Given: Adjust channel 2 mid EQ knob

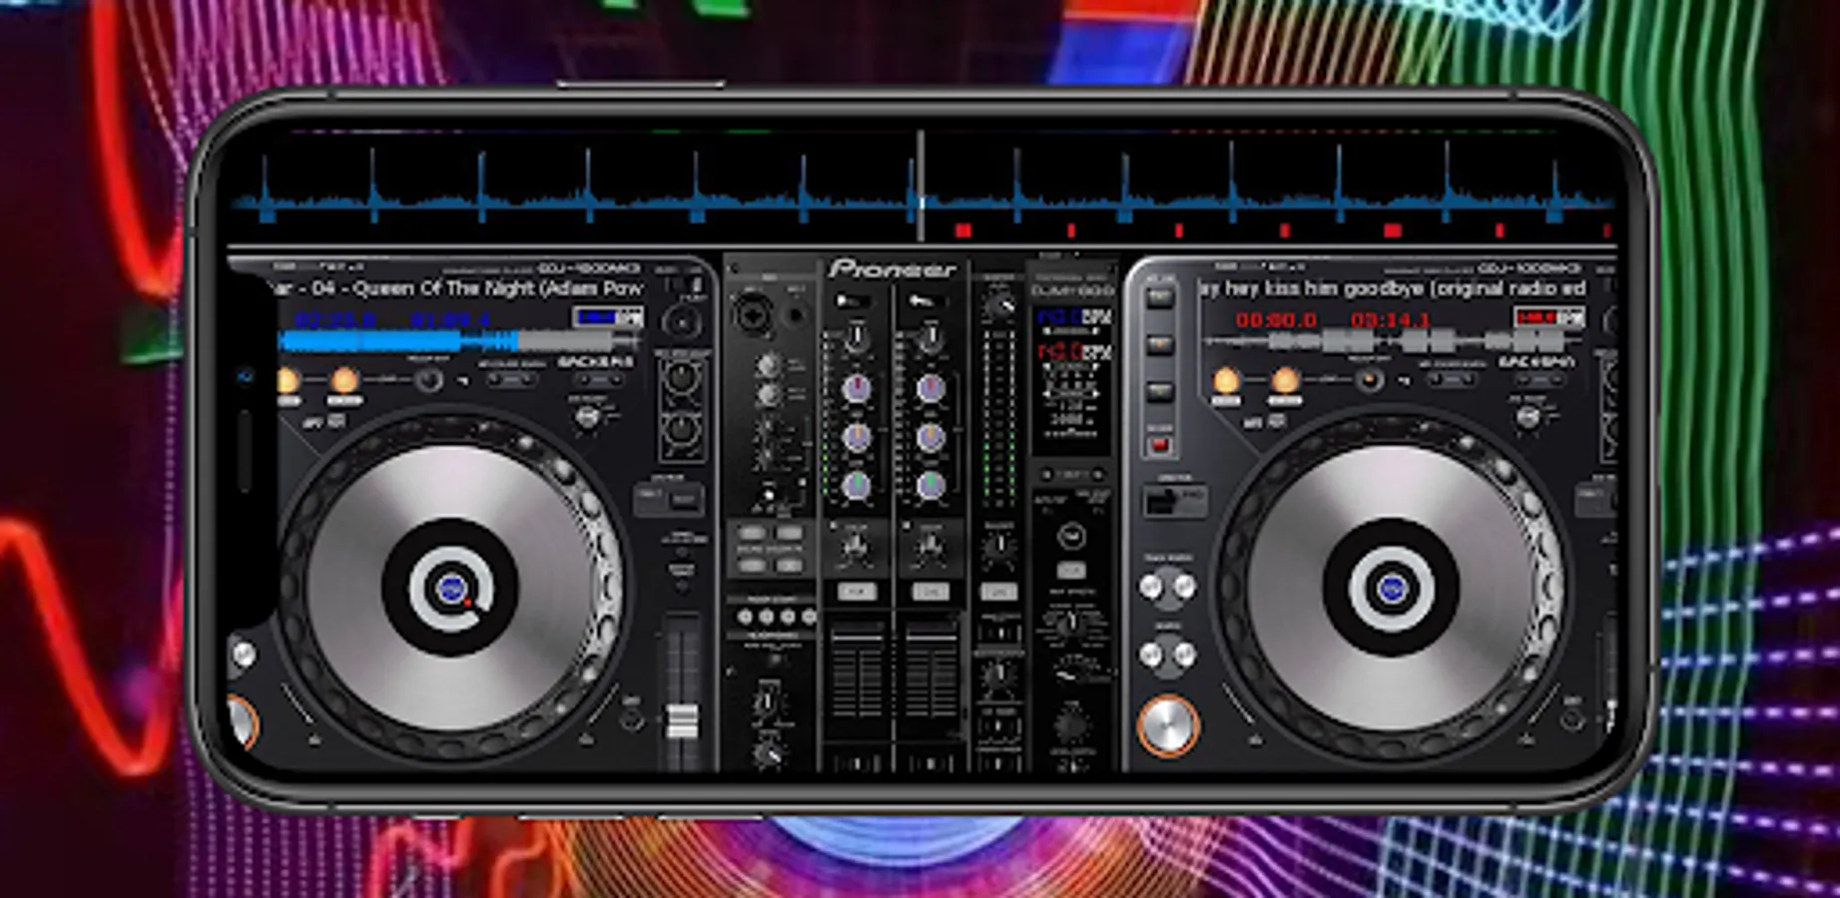Looking at the screenshot, I should point(929,437).
